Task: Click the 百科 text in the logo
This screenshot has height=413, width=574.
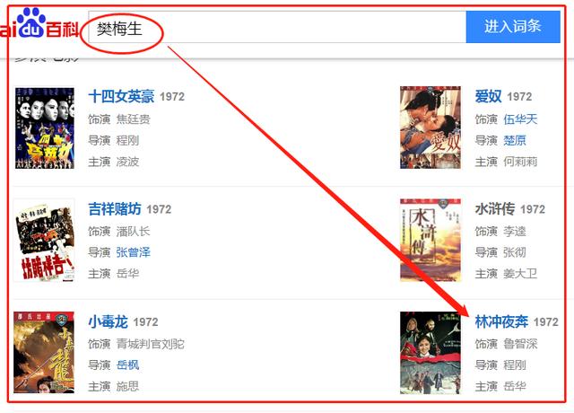Action: point(63,30)
